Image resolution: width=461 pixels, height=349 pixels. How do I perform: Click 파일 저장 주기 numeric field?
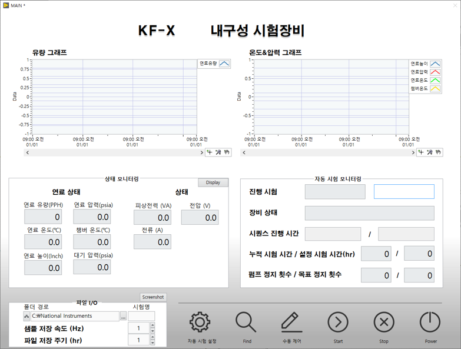click(x=139, y=340)
